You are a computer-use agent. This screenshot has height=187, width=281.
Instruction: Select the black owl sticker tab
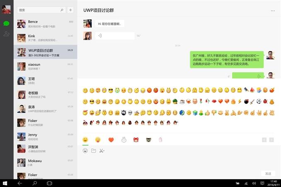point(148,140)
